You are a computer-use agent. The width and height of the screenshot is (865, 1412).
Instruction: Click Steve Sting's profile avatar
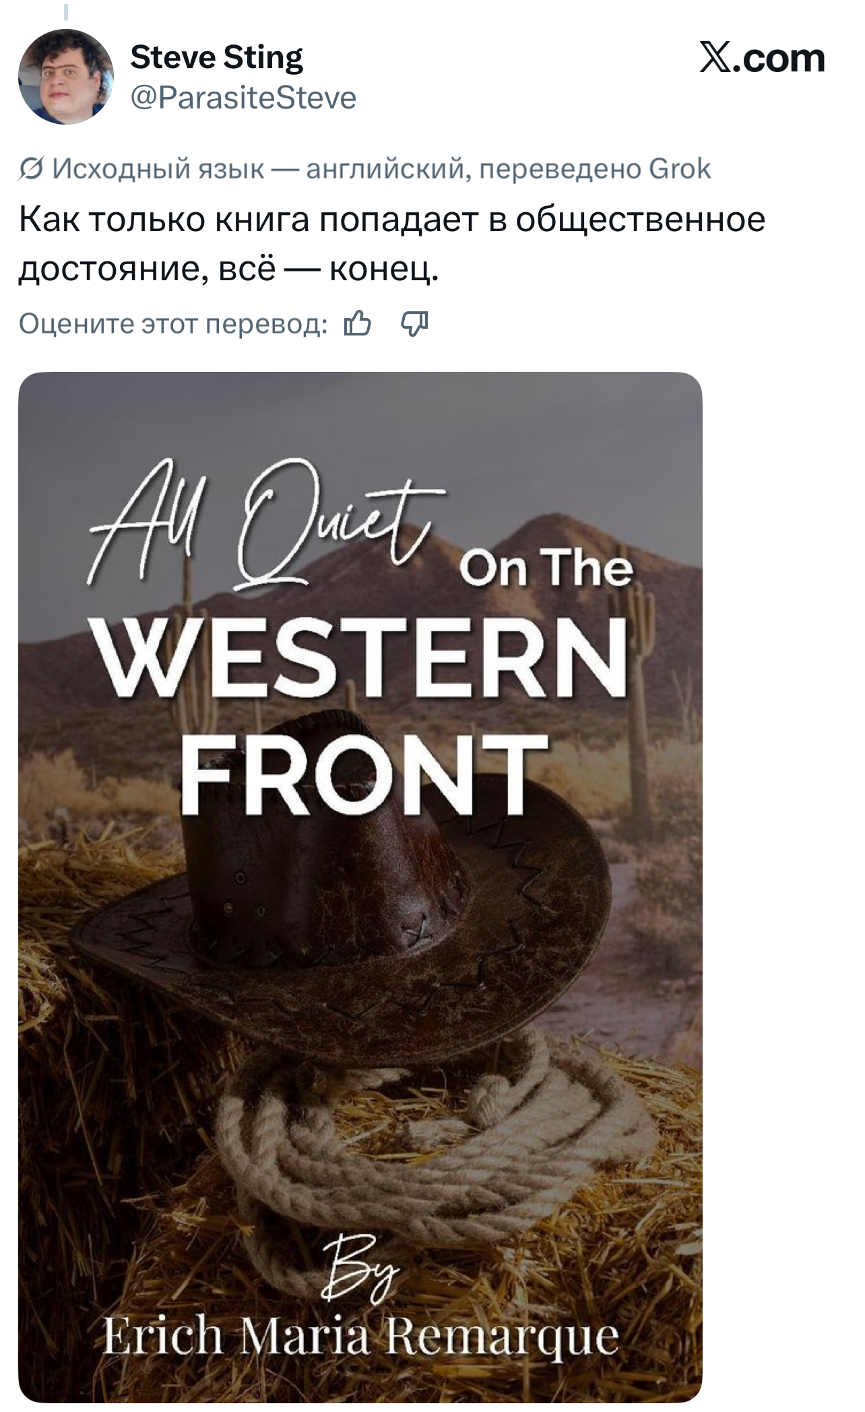coord(66,77)
